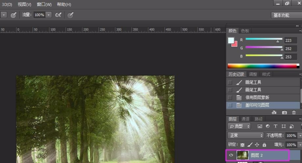Toggle history source box for 盖印可见图层

coord(230,105)
